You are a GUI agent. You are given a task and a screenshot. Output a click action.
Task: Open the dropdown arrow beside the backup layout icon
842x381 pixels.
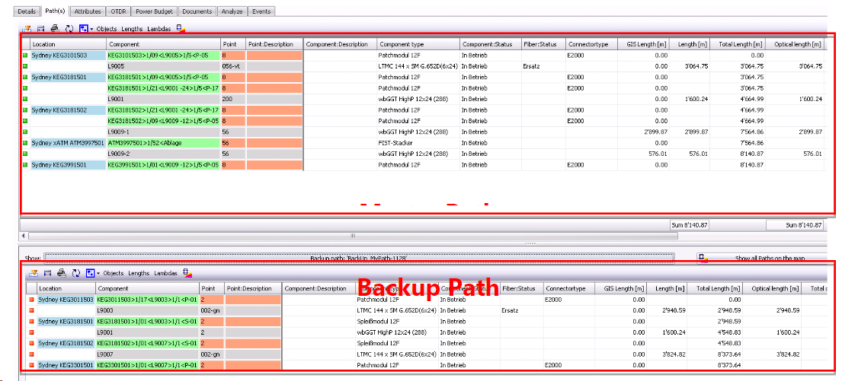98,273
